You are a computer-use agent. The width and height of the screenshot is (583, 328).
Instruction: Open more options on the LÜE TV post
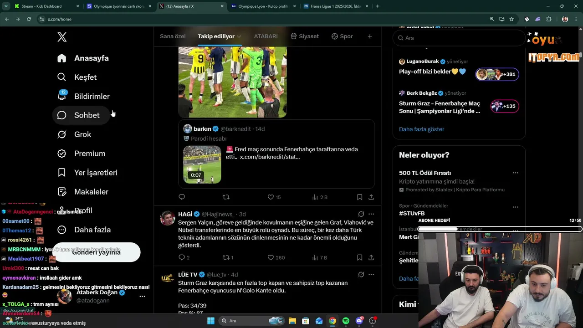pos(371,275)
